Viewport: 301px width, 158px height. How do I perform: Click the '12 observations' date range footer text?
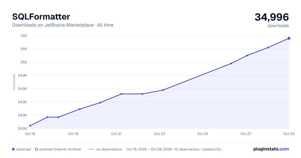[175, 149]
